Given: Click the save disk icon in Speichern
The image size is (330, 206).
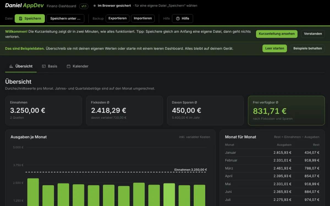Looking at the screenshot, I should click(21, 18).
